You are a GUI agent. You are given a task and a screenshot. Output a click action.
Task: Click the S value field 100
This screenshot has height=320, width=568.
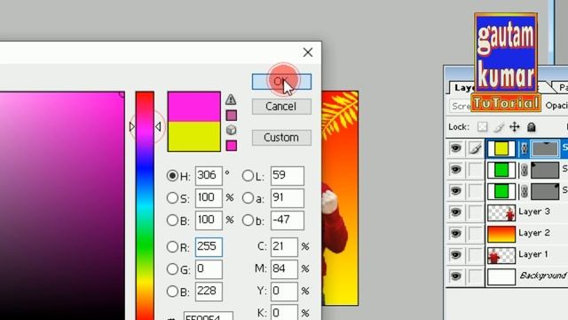click(x=209, y=198)
